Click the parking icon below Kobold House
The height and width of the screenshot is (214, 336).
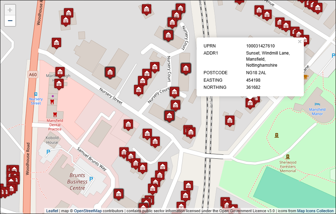pyautogui.click(x=48, y=152)
